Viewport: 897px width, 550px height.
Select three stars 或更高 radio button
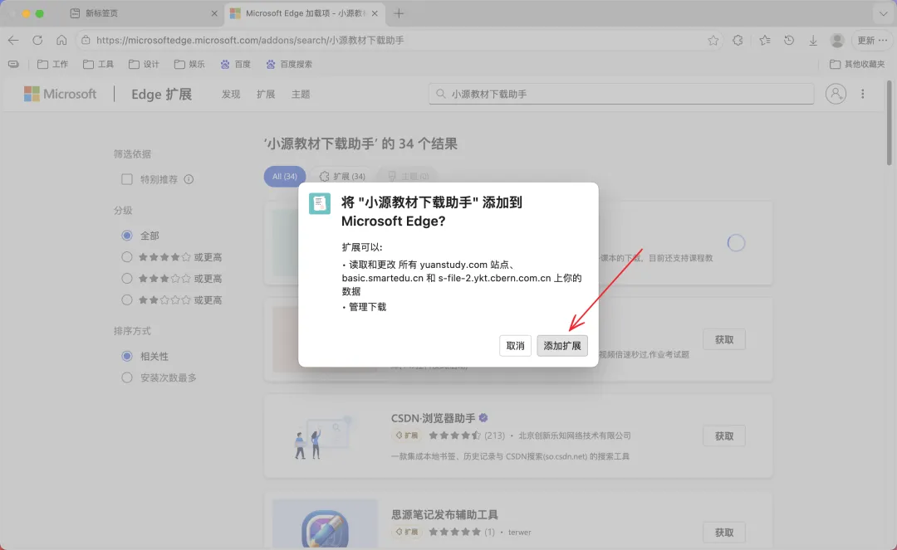tap(127, 278)
